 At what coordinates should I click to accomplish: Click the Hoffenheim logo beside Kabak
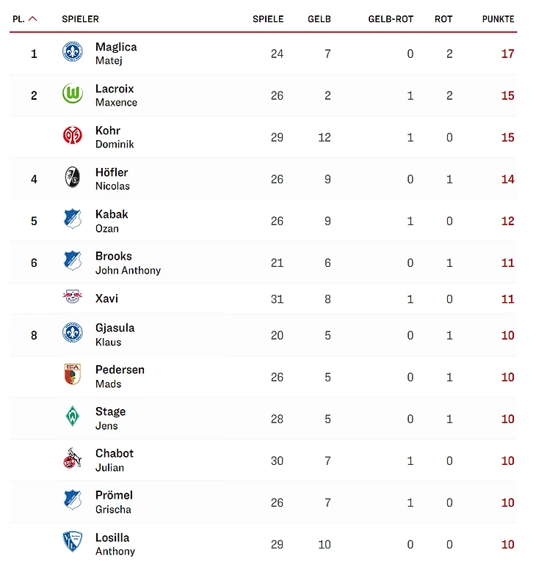tap(73, 220)
